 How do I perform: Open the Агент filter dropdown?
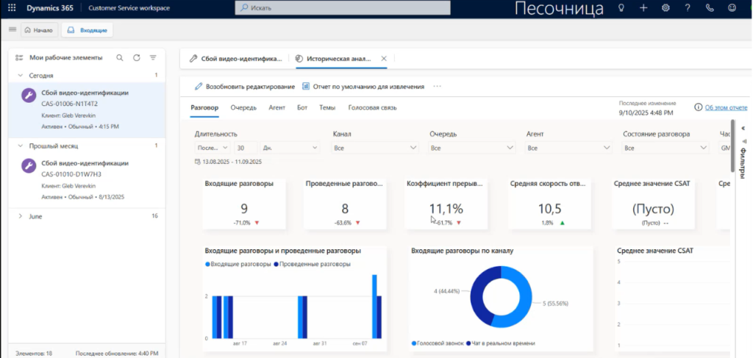click(x=567, y=148)
